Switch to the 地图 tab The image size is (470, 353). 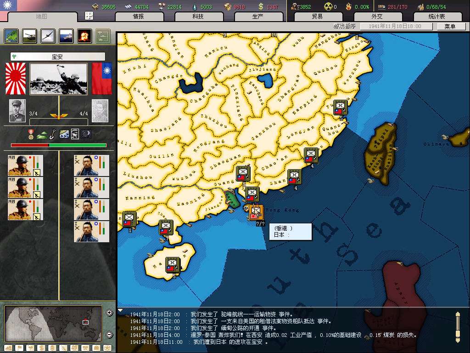[42, 17]
